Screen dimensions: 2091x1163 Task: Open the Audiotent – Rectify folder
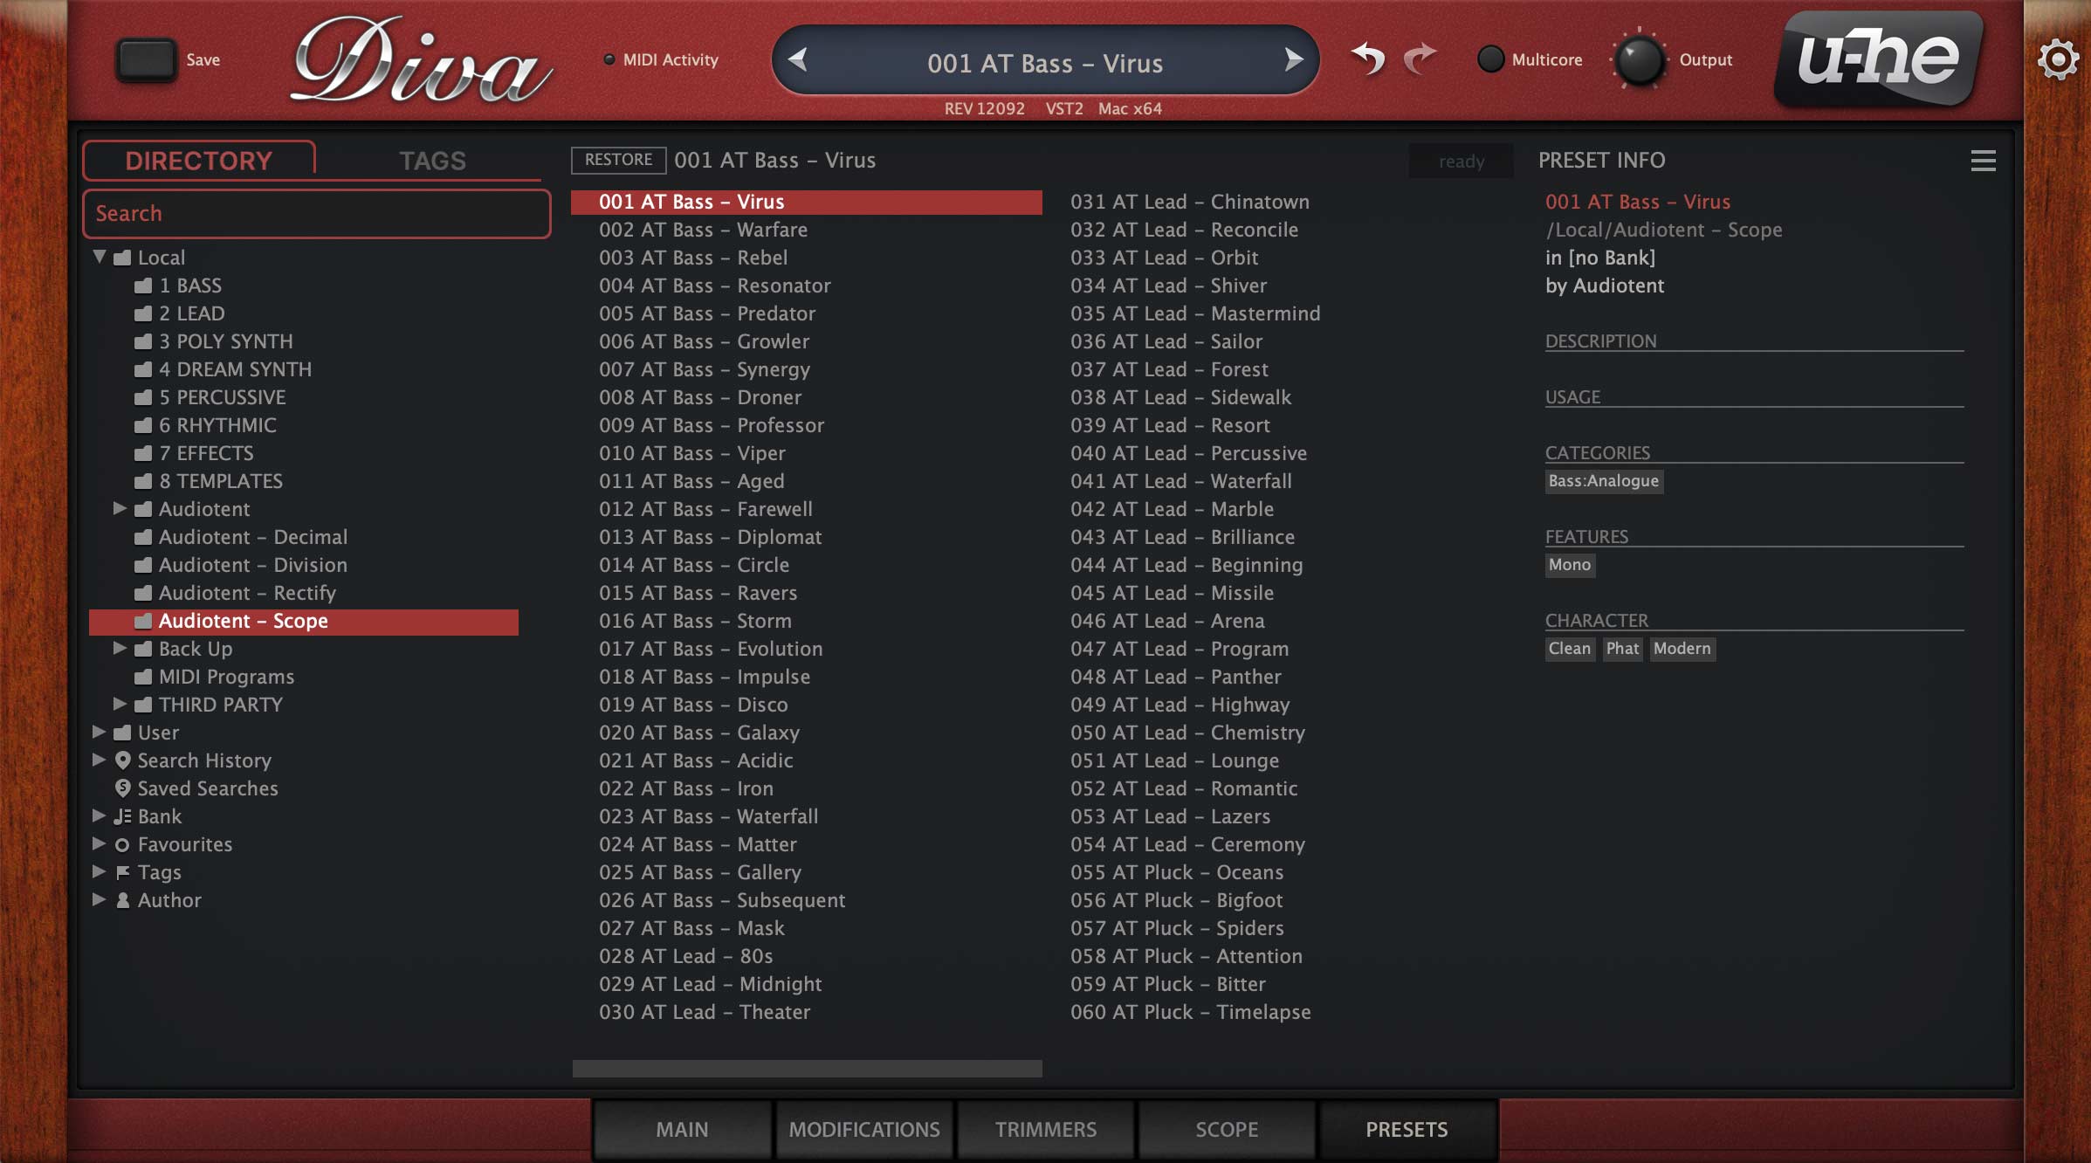tap(247, 593)
